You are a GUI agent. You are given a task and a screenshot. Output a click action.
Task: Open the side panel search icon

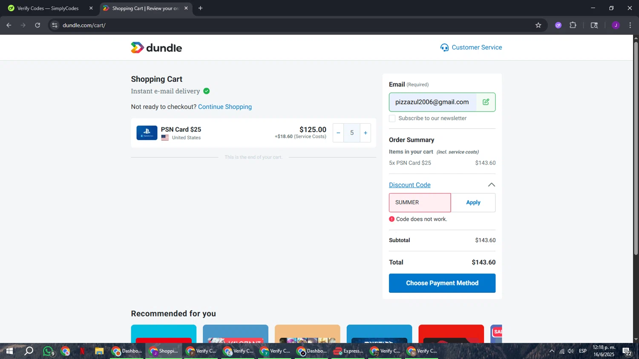coord(594,25)
